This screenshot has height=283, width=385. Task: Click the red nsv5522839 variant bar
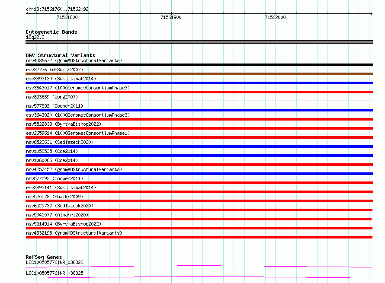click(199, 128)
